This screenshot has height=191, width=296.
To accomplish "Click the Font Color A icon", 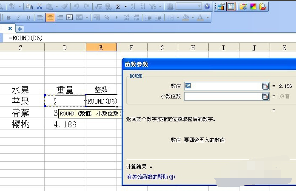I will pyautogui.click(x=200, y=18).
